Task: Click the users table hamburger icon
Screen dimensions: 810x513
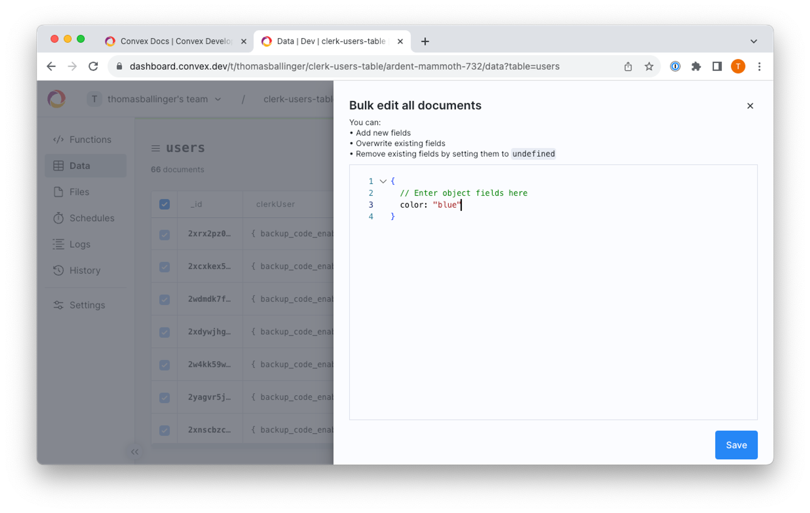Action: tap(156, 148)
